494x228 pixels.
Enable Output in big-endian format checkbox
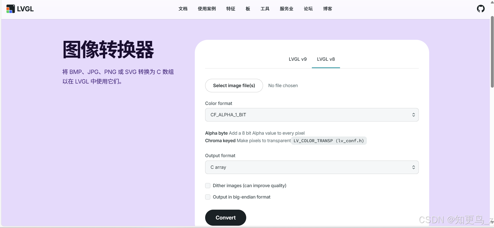208,197
